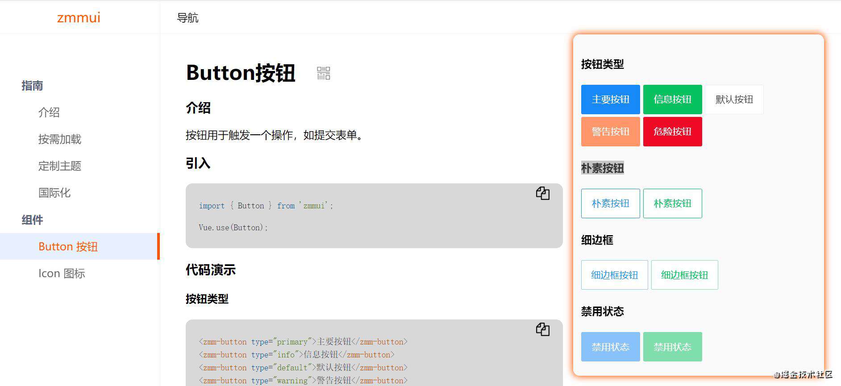Copy the import code snippet
Image resolution: width=841 pixels, height=386 pixels.
pos(542,193)
